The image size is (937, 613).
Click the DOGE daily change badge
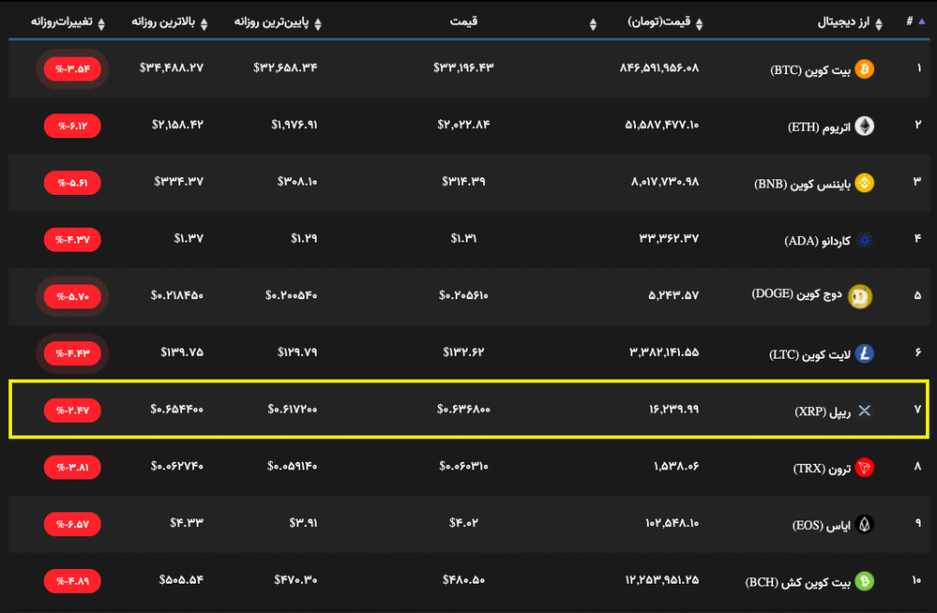(72, 296)
